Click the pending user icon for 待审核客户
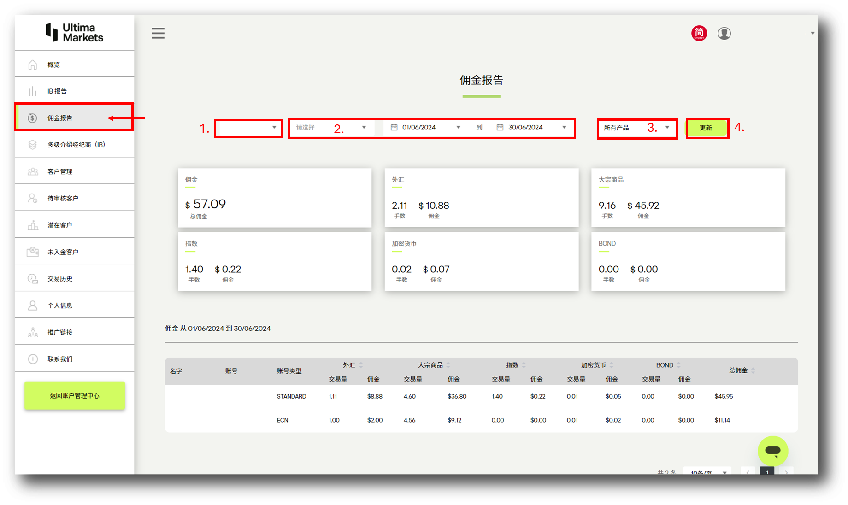848x505 pixels. click(32, 198)
